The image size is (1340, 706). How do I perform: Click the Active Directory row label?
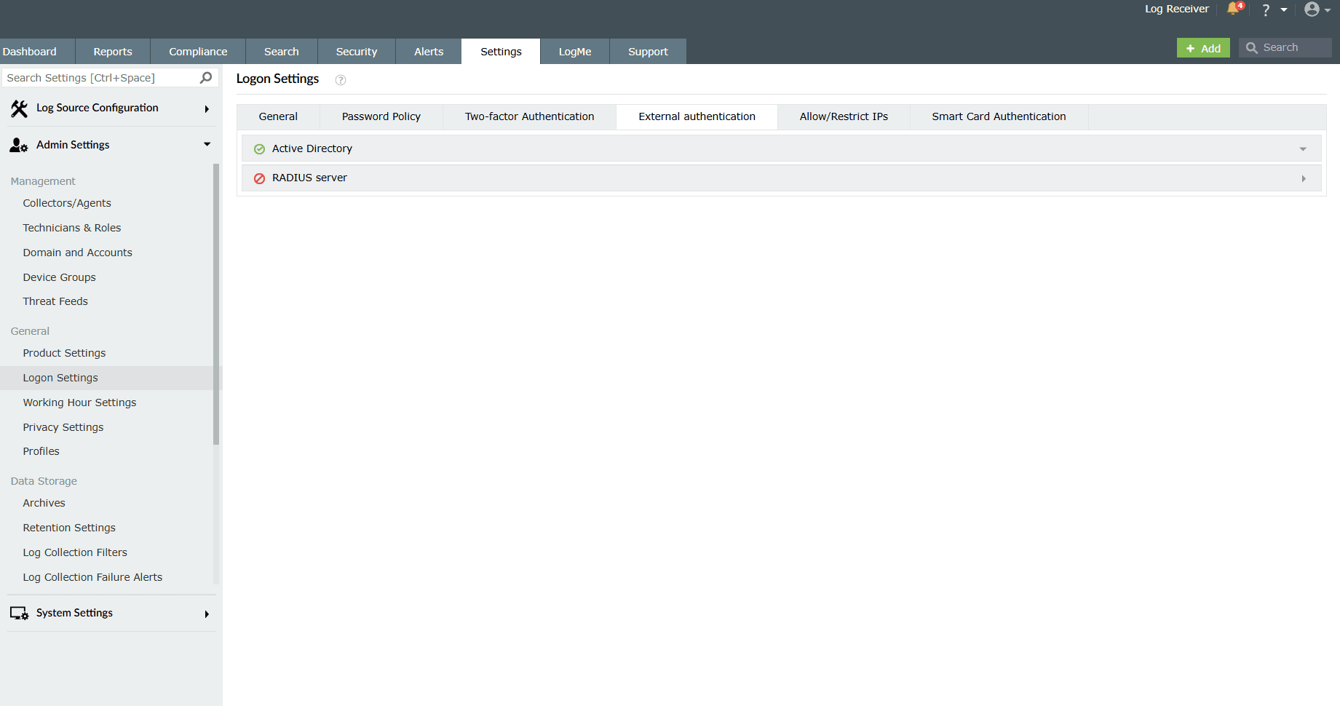pos(312,149)
